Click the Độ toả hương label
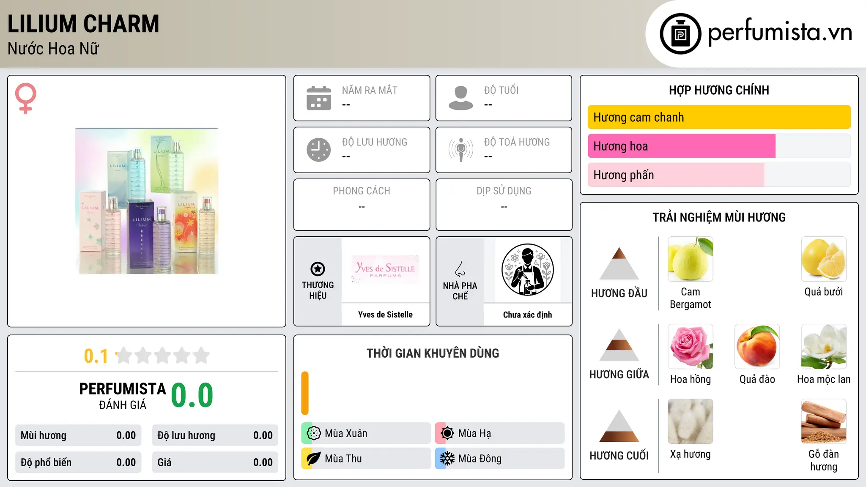Screen dimensions: 866x487 pos(517,142)
